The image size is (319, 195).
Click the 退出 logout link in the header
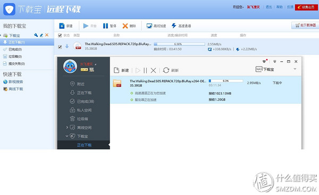point(268,7)
